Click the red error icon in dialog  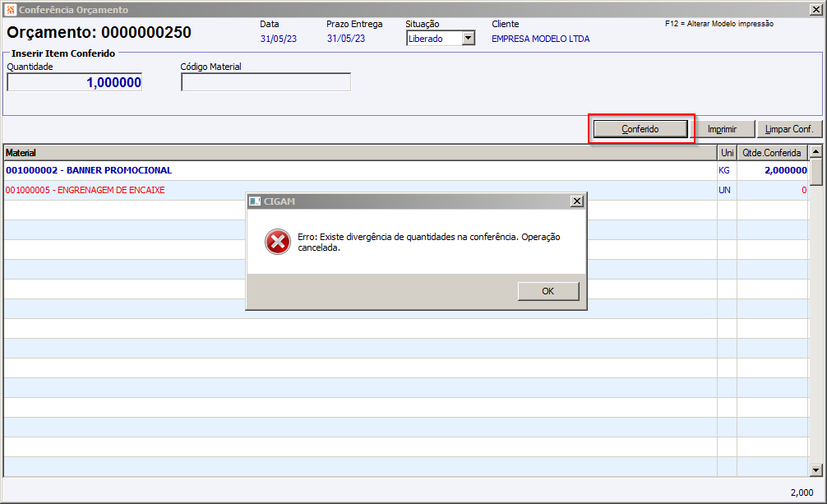pos(277,242)
